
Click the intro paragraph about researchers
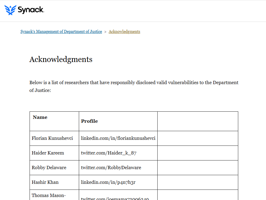(x=134, y=87)
